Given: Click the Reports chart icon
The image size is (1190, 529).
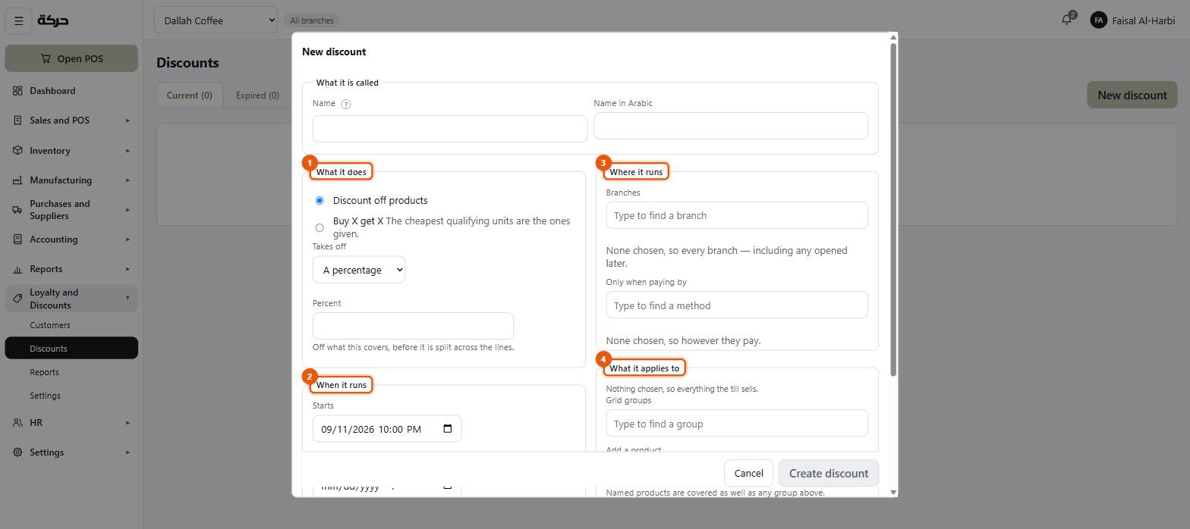Looking at the screenshot, I should coord(17,269).
